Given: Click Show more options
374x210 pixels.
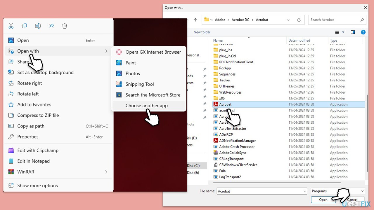Looking at the screenshot, I should (x=58, y=185).
